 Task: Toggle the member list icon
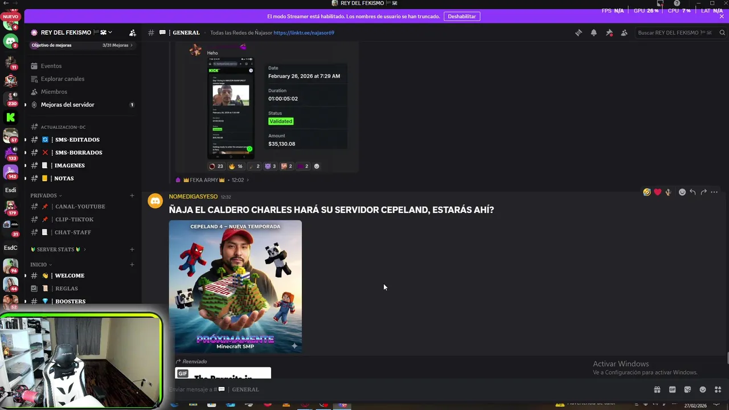coord(624,32)
